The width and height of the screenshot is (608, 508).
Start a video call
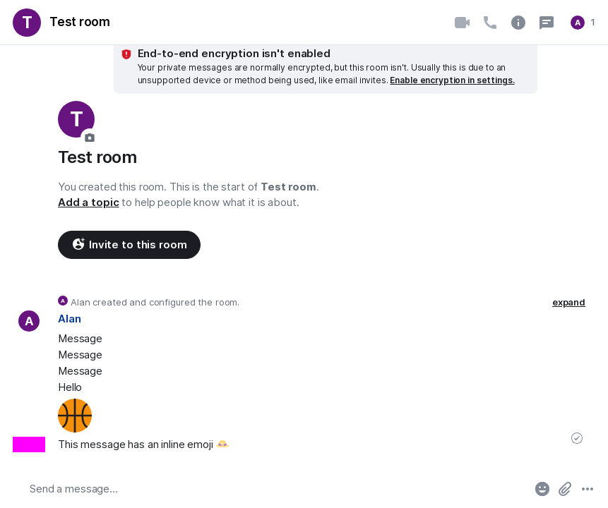[462, 23]
